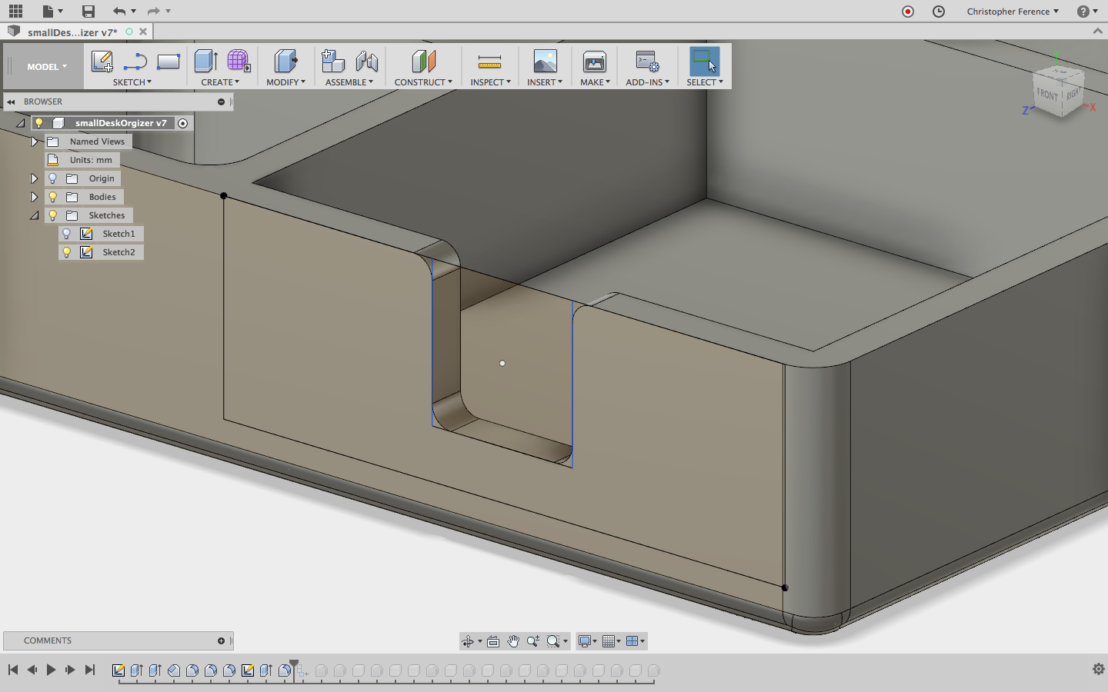Collapse the Sketches folder
1108x692 pixels.
pyautogui.click(x=34, y=215)
